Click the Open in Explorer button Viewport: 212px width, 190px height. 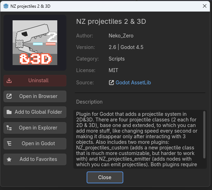pos(35,128)
